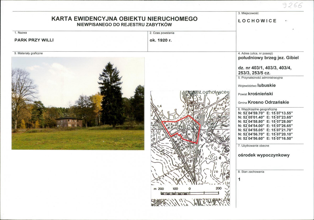Click the coordinate N: 52°04'56.70" row
This screenshot has height=220, width=314.
pyautogui.click(x=265, y=134)
